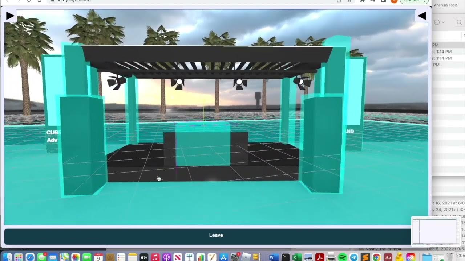Click the left black arrow panel toggle
The width and height of the screenshot is (465, 261).
tap(10, 16)
